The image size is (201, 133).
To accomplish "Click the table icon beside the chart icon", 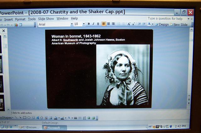I will pos(20,25).
